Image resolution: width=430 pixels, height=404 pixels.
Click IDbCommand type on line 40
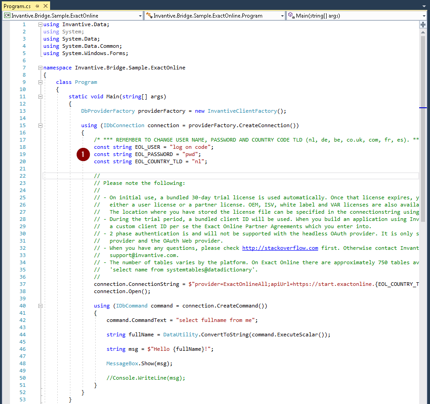click(132, 306)
